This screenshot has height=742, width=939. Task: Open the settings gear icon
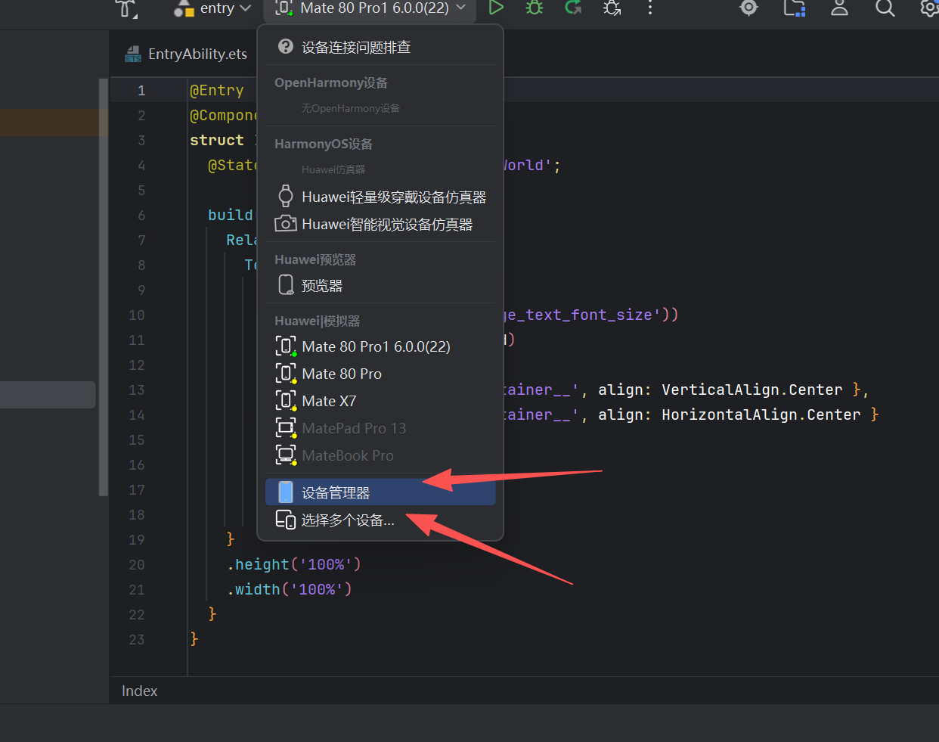point(929,8)
